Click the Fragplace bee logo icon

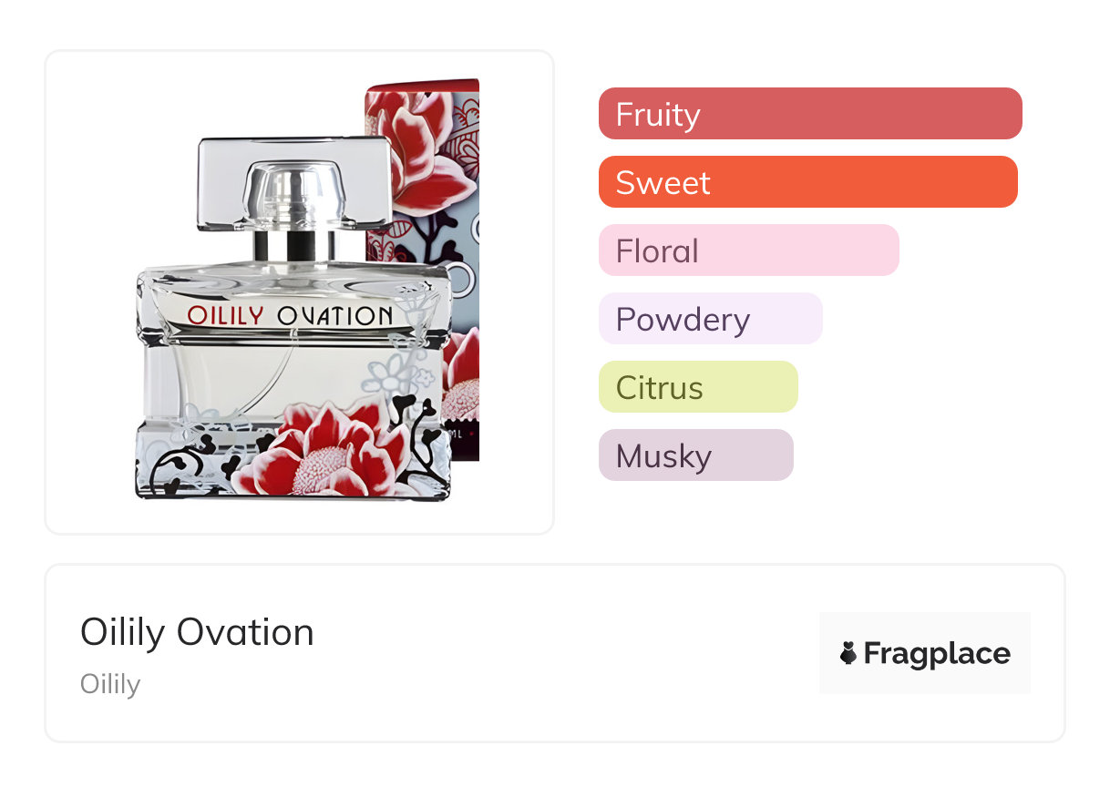click(848, 653)
